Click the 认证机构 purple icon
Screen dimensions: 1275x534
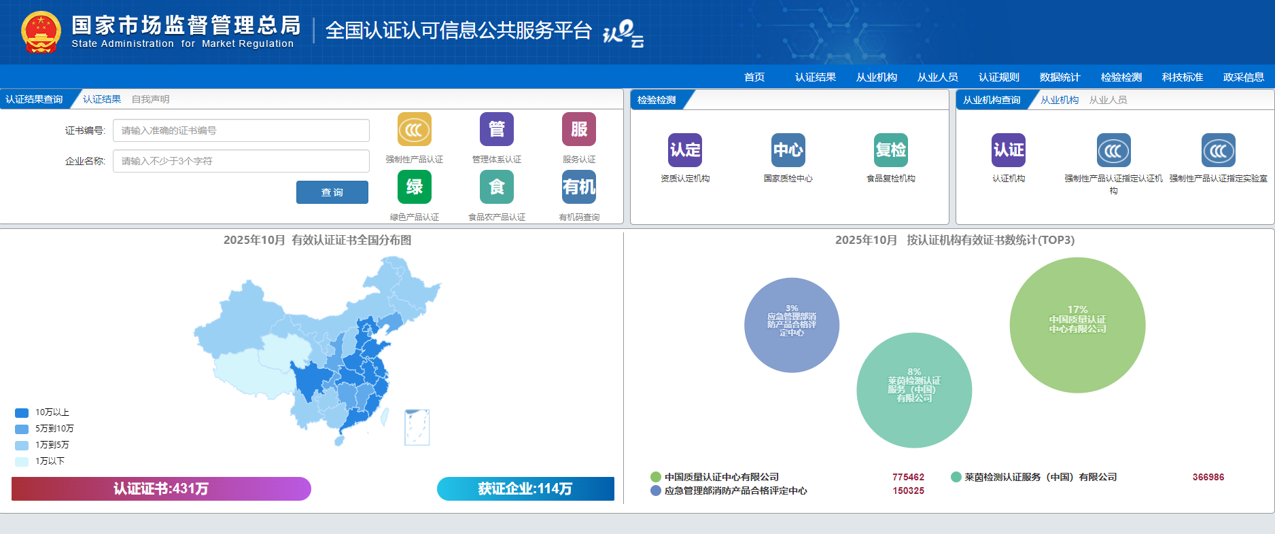point(1008,150)
